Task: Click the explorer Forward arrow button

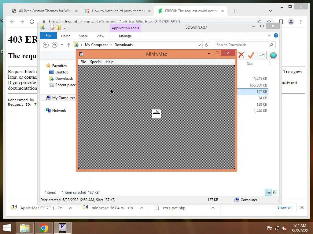Action: [54, 45]
